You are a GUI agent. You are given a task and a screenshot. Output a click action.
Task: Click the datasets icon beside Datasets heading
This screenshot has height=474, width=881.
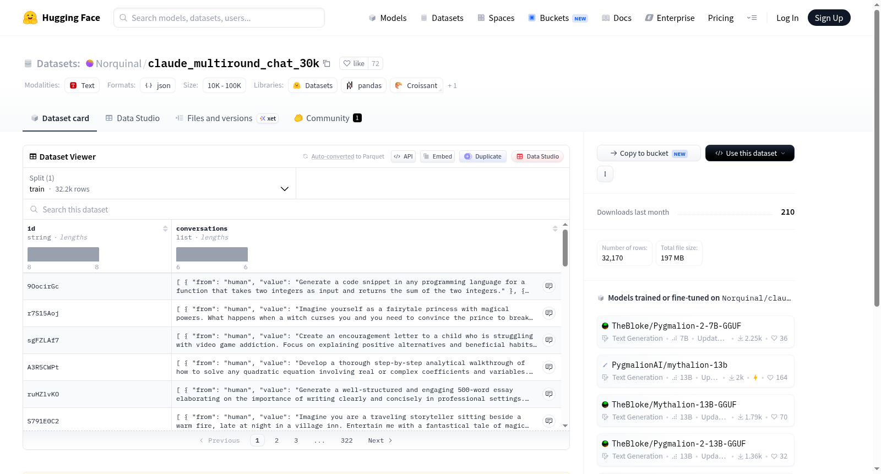pyautogui.click(x=28, y=63)
